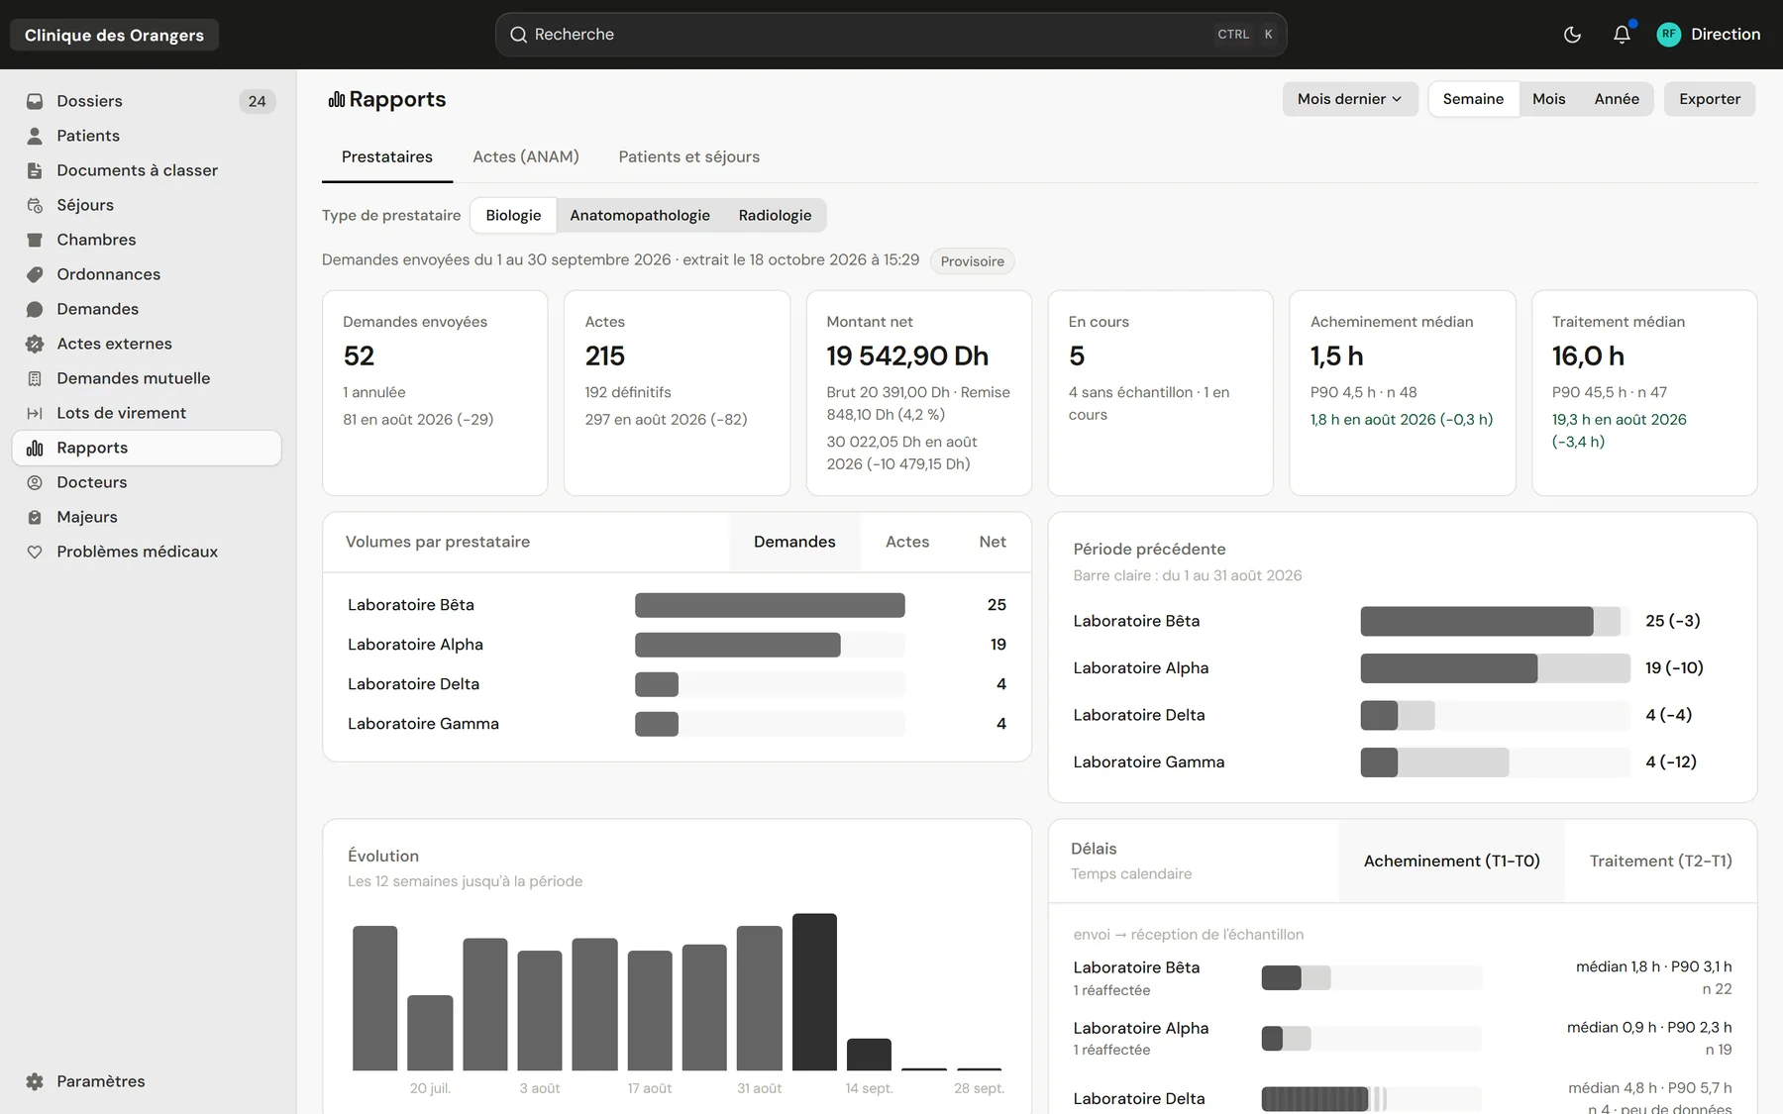Switch the period granularity to Mois
Screen dimensions: 1783x1114
1548,99
